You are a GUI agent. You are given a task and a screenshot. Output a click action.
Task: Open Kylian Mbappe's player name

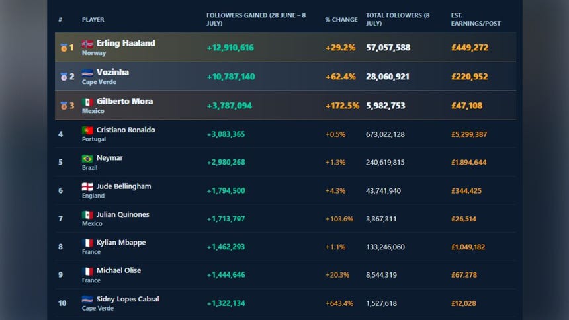tap(121, 243)
